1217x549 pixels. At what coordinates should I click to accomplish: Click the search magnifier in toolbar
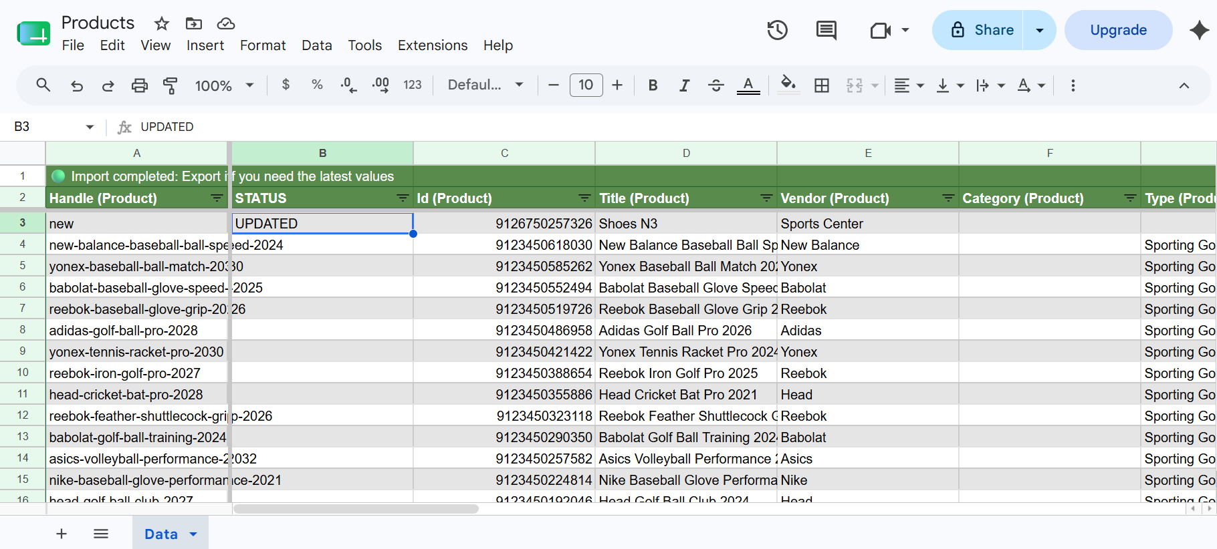point(43,85)
